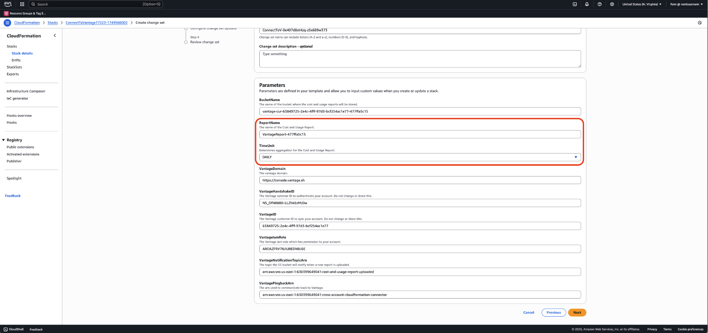Open Spotlight in the sidebar
The image size is (708, 333).
pos(14,178)
